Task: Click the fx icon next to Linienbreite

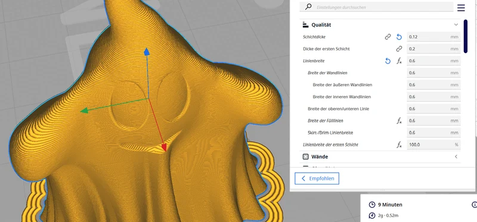Action: [x=399, y=61]
